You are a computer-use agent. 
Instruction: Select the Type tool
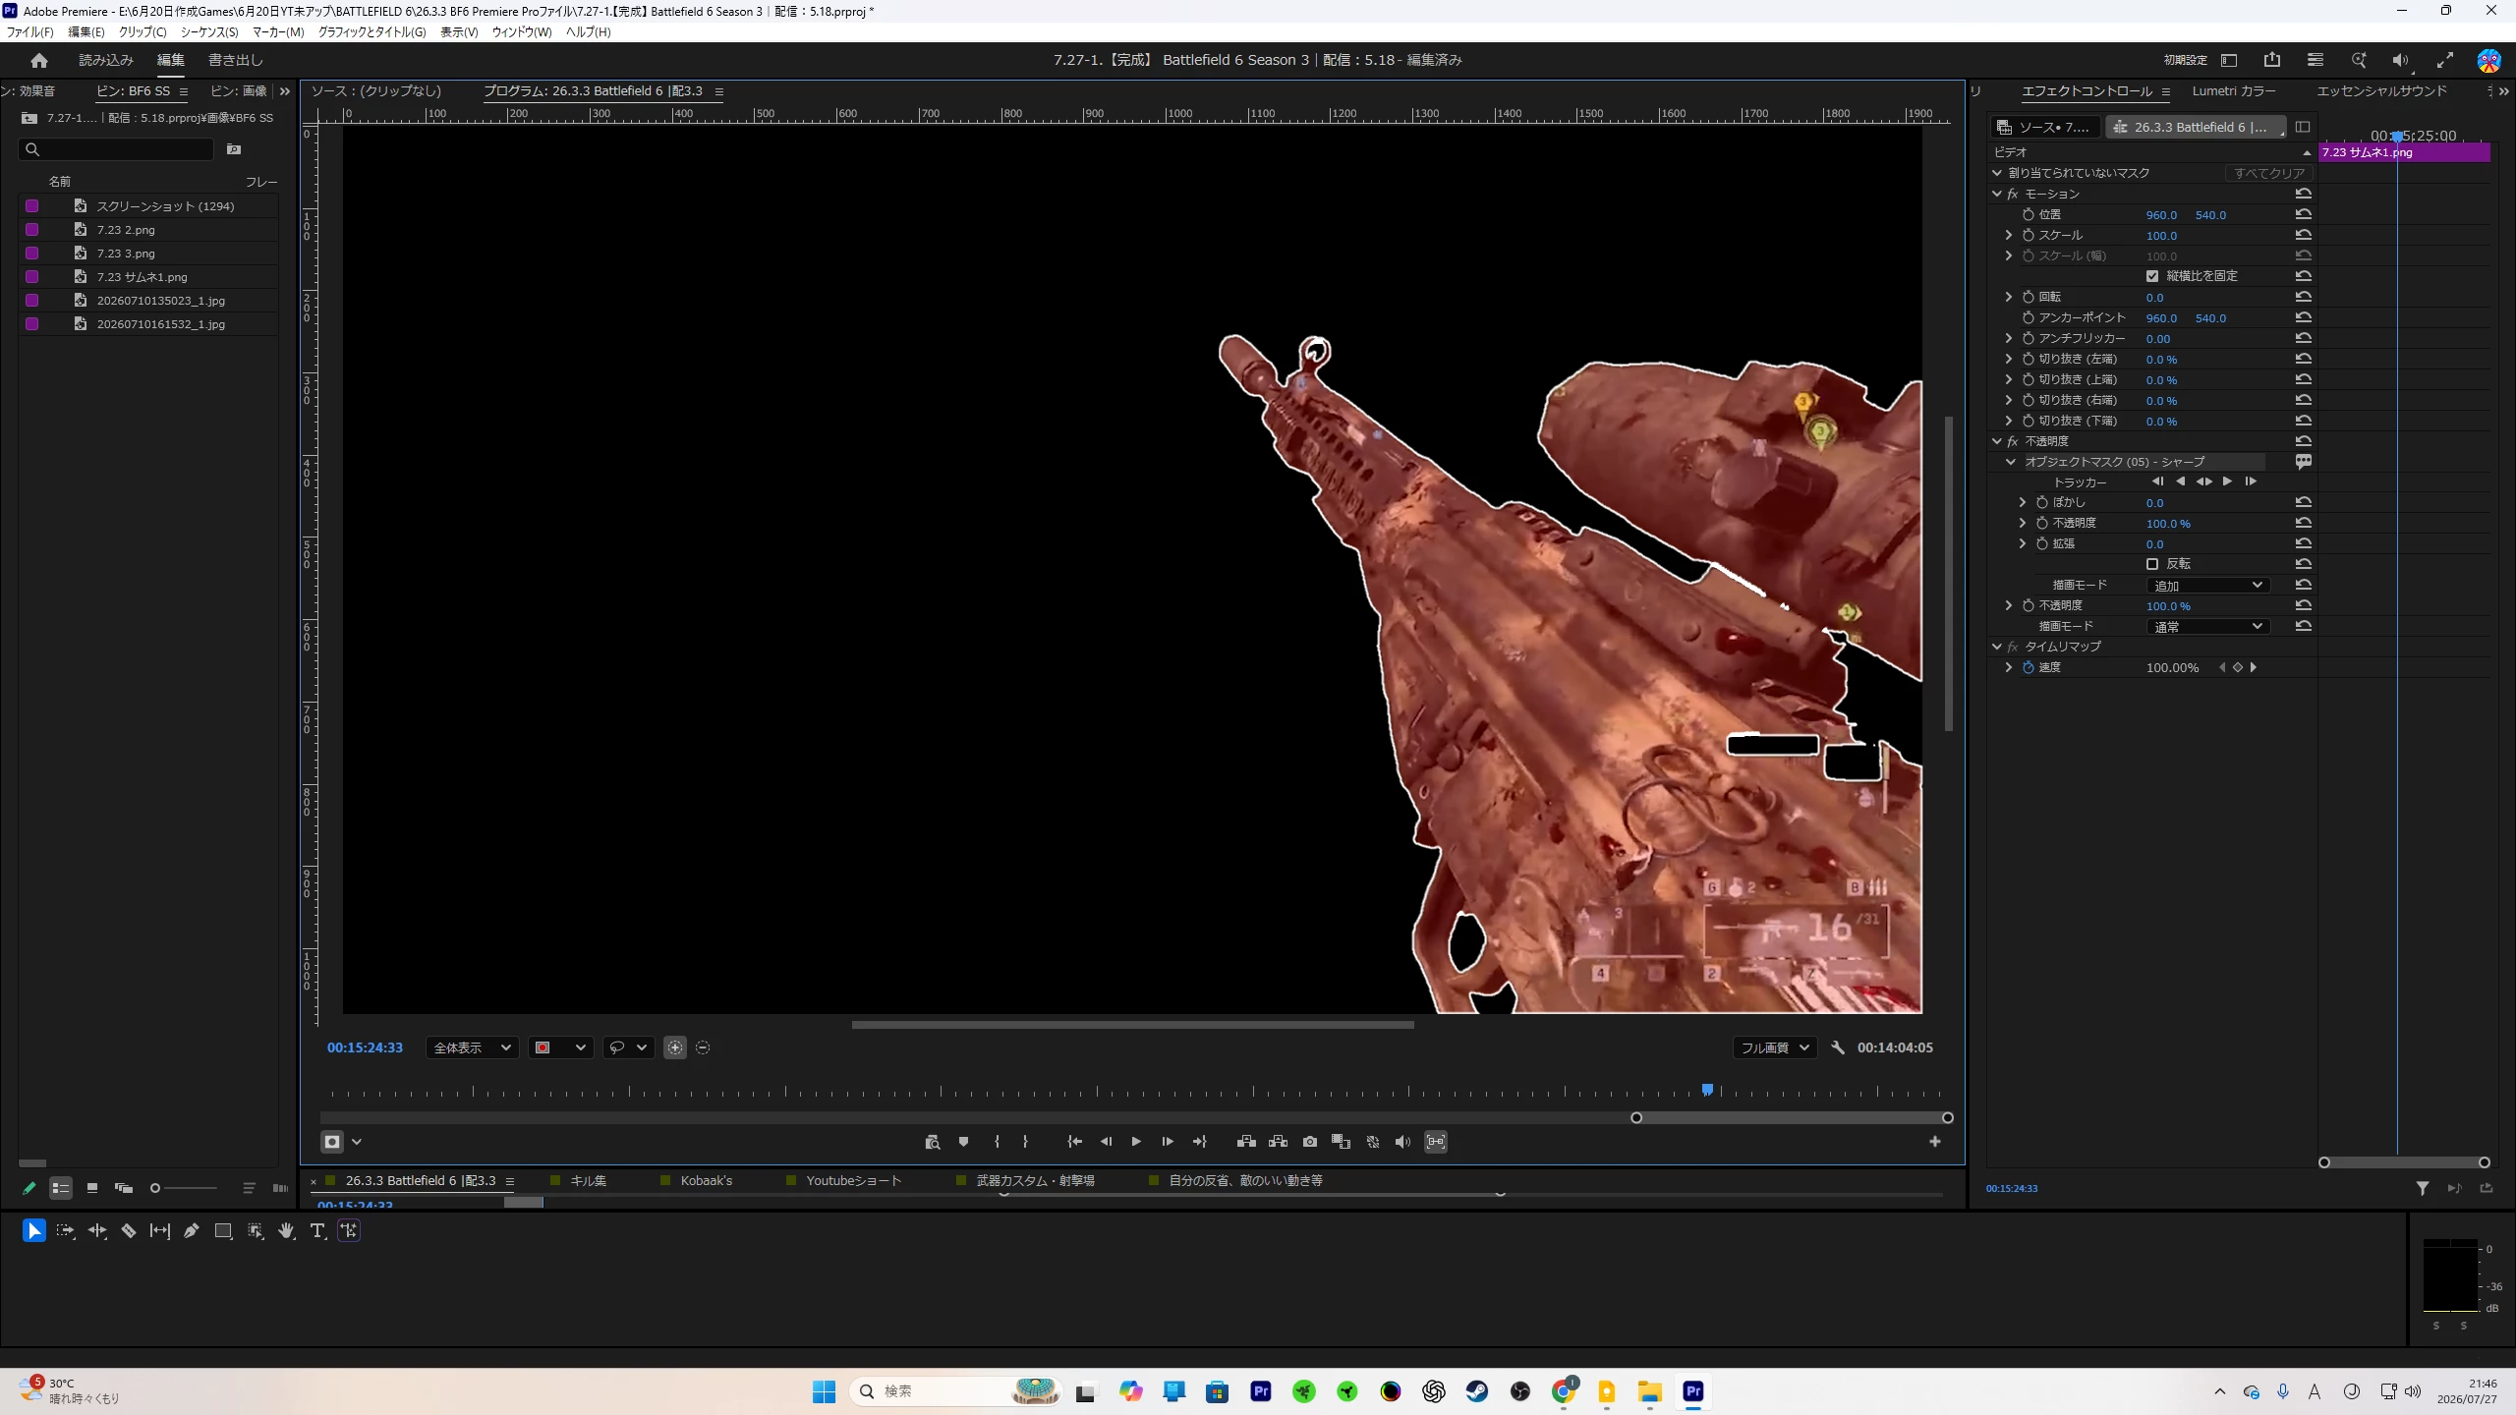317,1230
